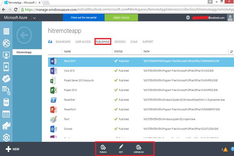This screenshot has height=156, width=234.
Task: Go back with the browser back arrow
Action: [3, 10]
